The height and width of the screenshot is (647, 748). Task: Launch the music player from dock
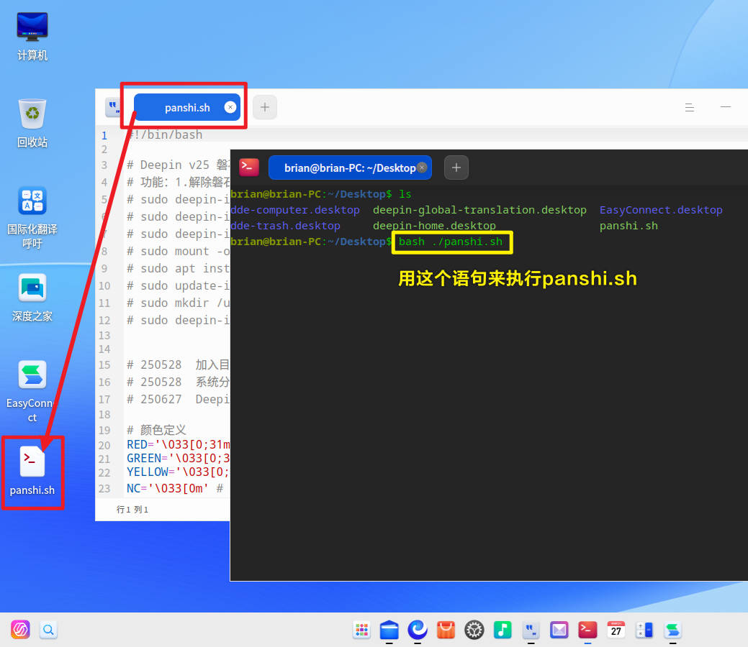[x=503, y=630]
